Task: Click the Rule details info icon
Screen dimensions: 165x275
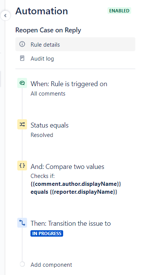Action: click(22, 44)
